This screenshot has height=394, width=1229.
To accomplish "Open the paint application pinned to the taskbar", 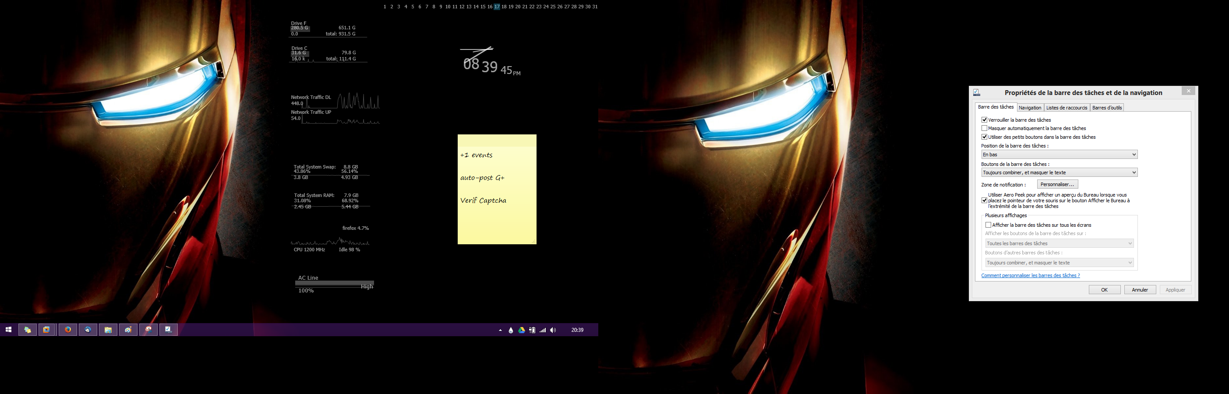I will coord(128,329).
